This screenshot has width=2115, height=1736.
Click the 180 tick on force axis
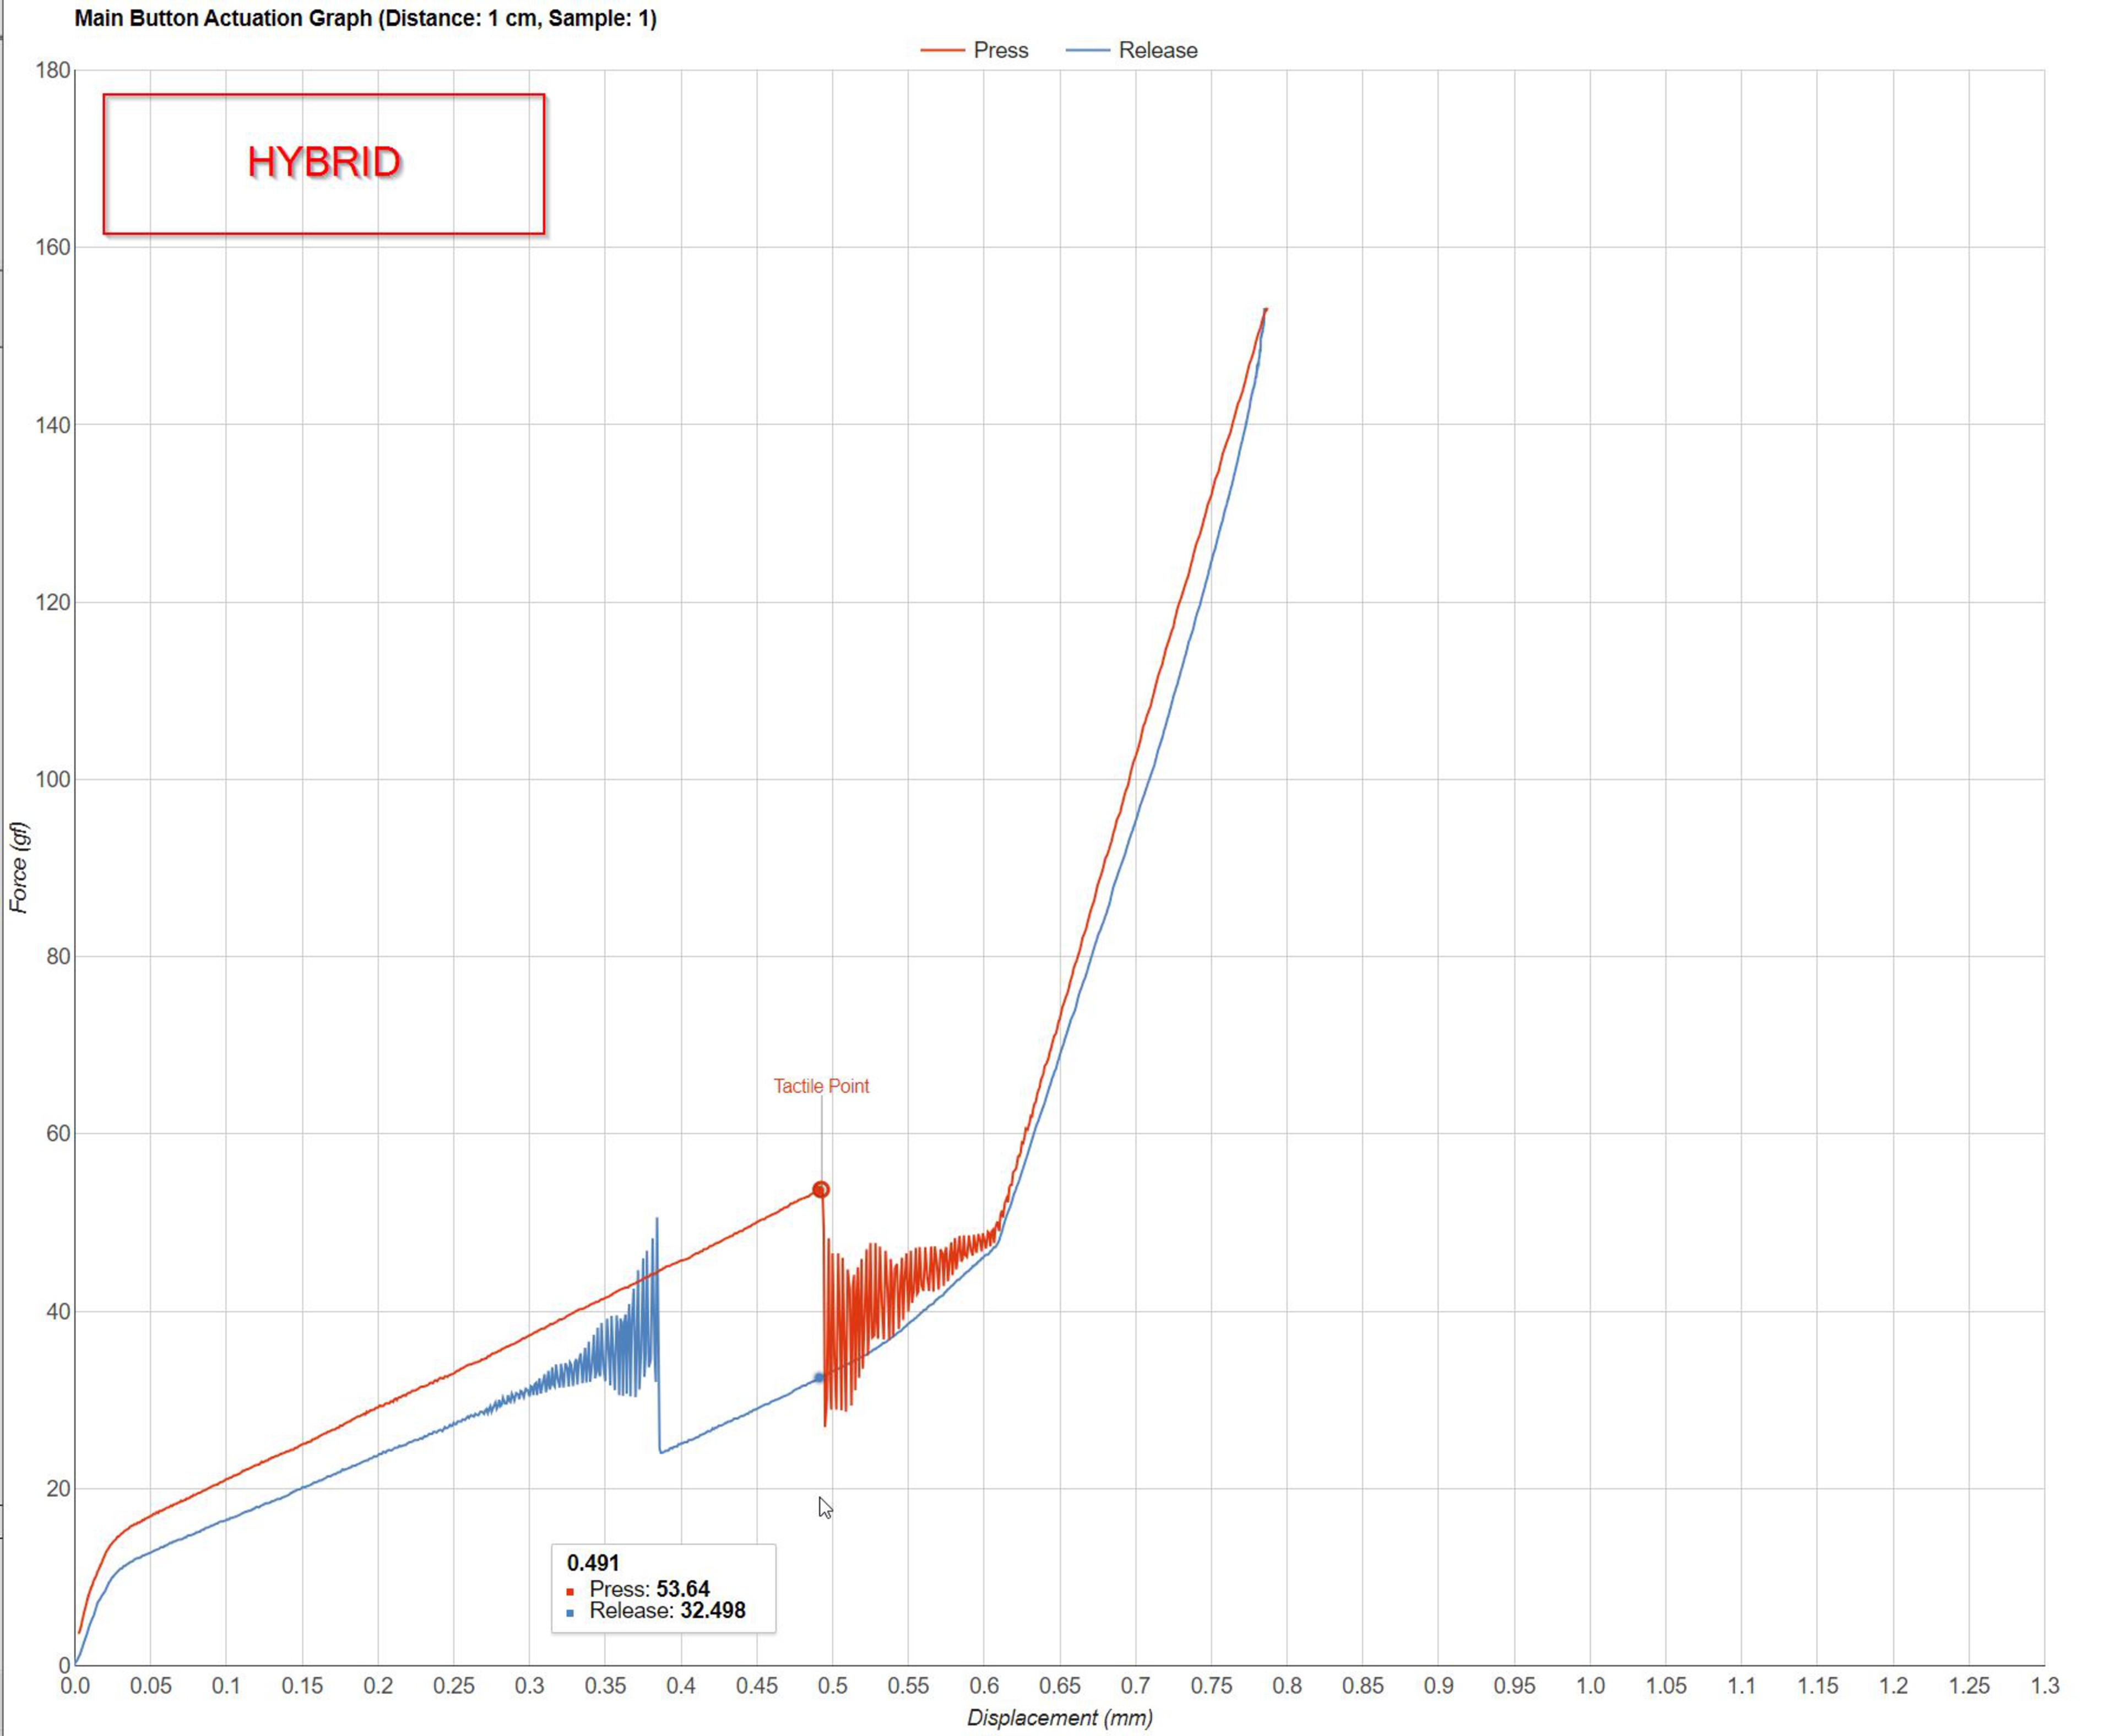pos(52,70)
